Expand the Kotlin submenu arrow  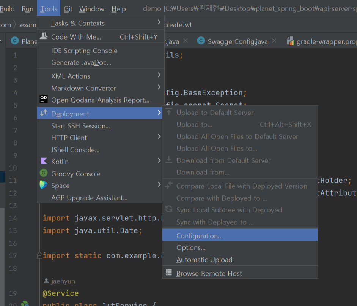(159, 160)
